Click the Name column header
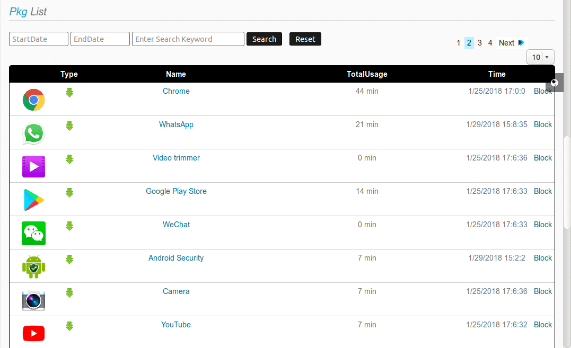Screen dimensions: 571x348 pyautogui.click(x=176, y=74)
